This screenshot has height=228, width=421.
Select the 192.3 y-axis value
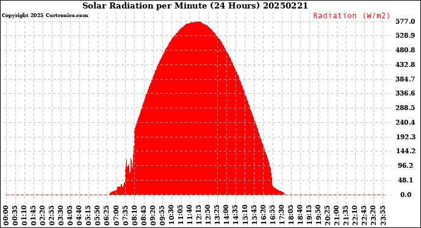point(406,137)
